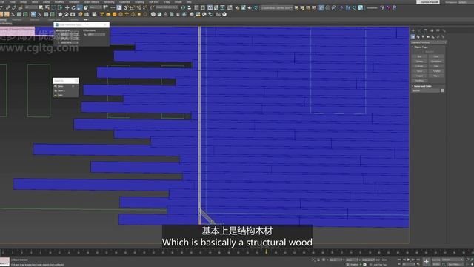474x267 pixels.
Task: Open the named selection sets dropdown
Action: [x=167, y=7]
